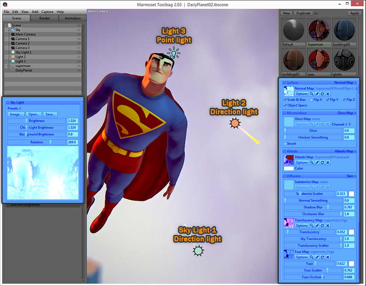Screen dimensions: 366x286
Task: Click the Normal Map texture preview icon
Action: click(x=289, y=91)
